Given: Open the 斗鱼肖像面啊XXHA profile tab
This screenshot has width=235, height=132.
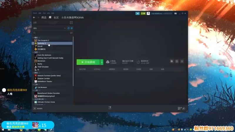Looking at the screenshot, I should pyautogui.click(x=72, y=18).
